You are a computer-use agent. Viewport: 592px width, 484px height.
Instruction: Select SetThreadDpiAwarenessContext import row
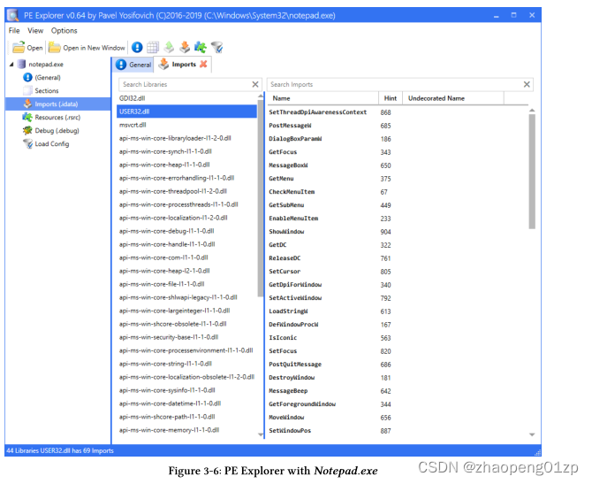(x=397, y=112)
